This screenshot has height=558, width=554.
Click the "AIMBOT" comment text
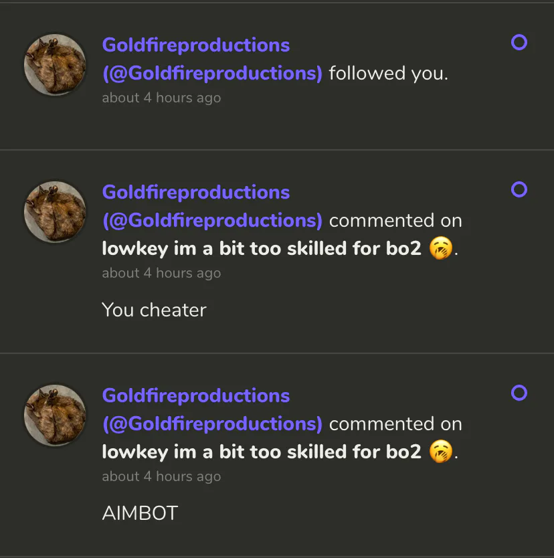click(x=140, y=513)
